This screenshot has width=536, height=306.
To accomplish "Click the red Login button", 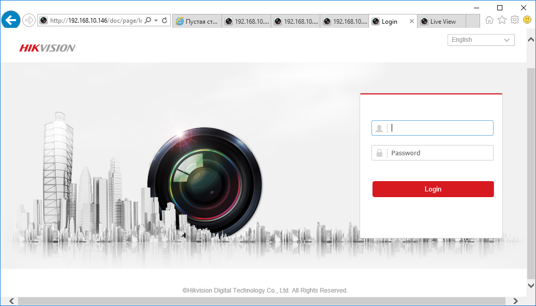I will (x=433, y=189).
